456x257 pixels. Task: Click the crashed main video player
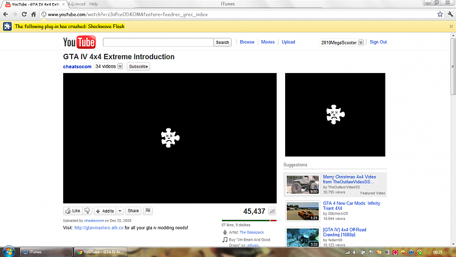click(170, 138)
